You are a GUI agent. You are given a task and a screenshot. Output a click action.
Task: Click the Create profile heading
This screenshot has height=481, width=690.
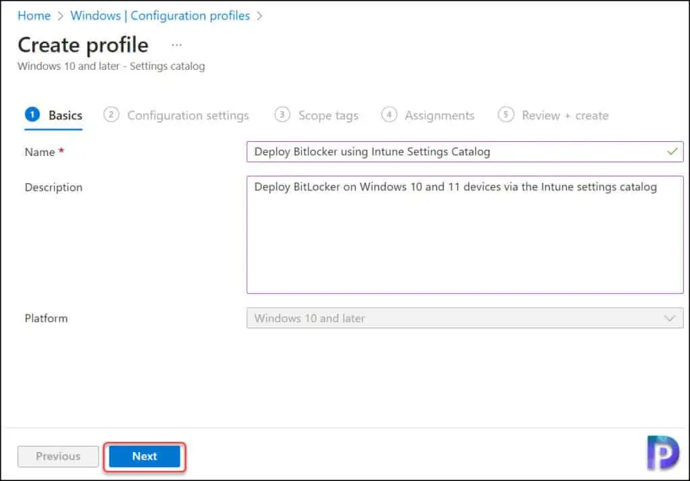point(83,45)
